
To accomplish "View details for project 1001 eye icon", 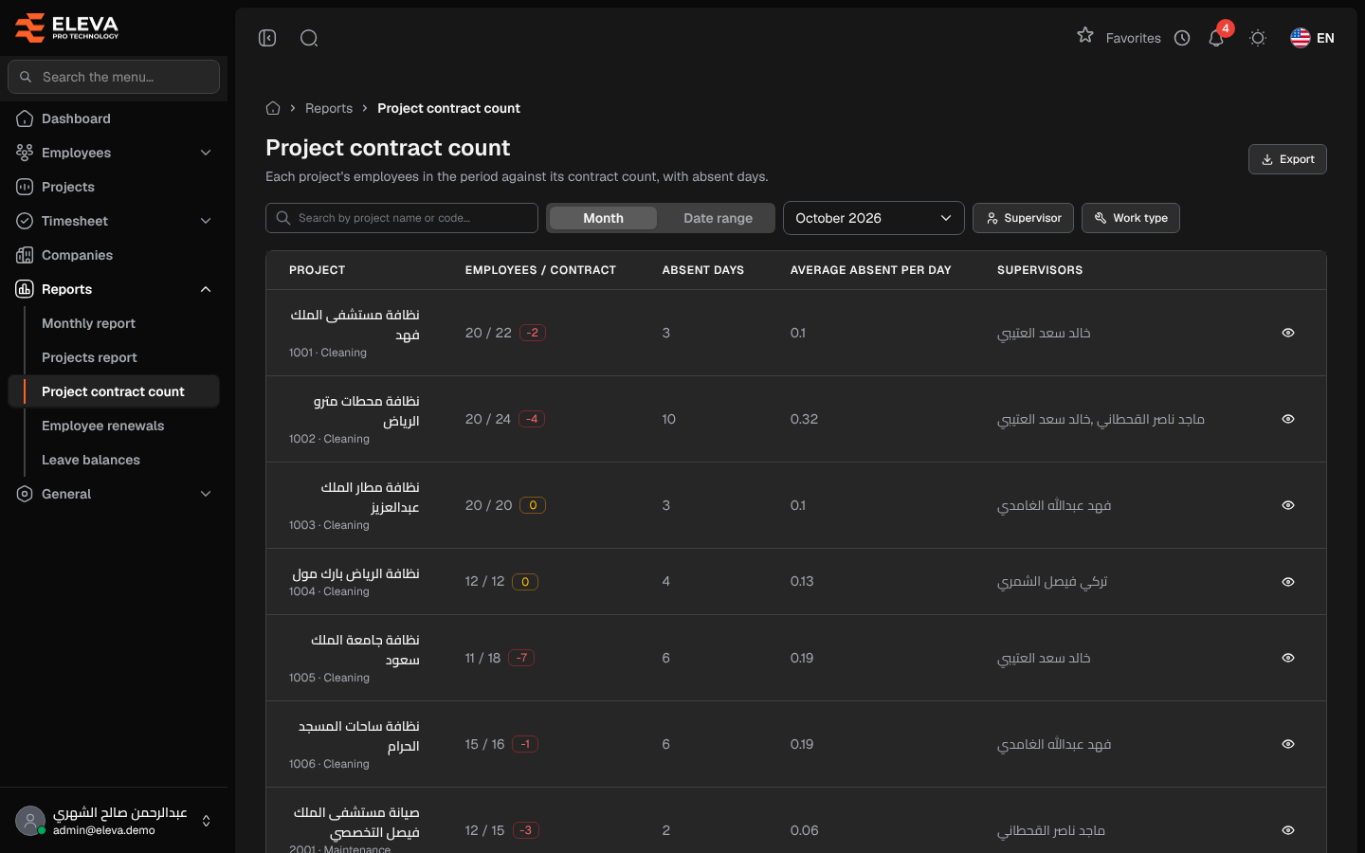I will pyautogui.click(x=1288, y=333).
